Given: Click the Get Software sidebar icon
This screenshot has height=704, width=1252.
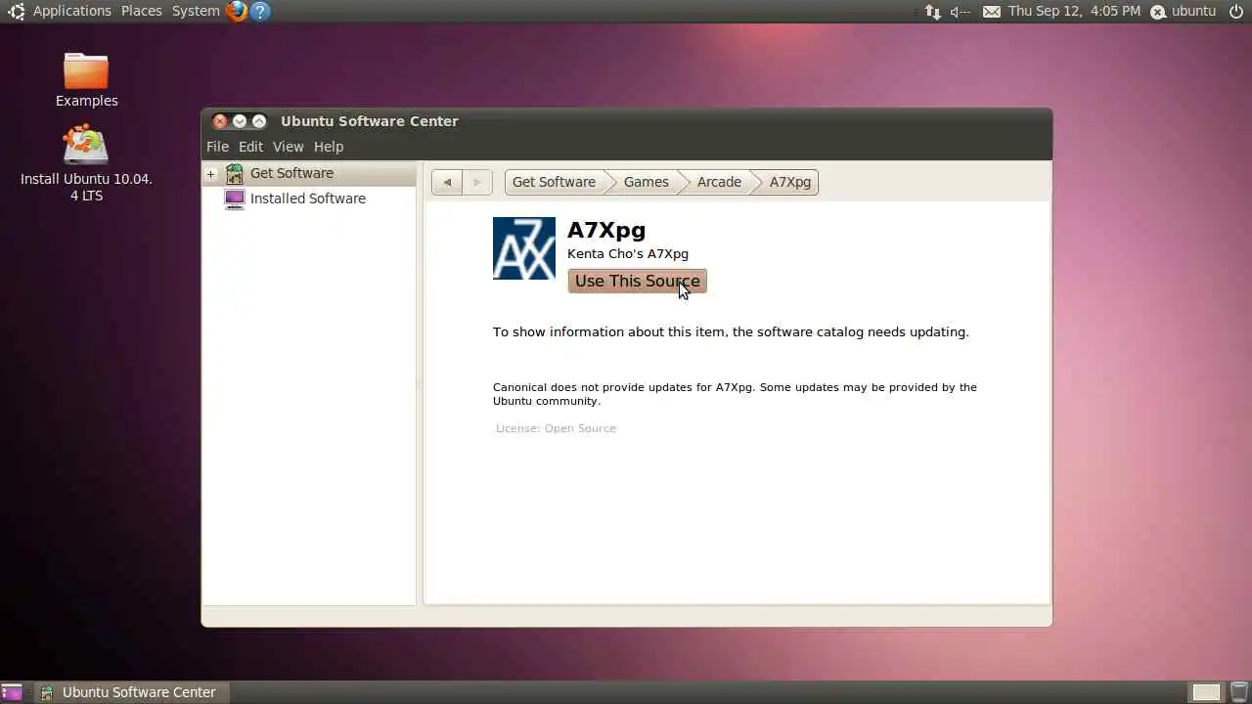Looking at the screenshot, I should pos(235,173).
